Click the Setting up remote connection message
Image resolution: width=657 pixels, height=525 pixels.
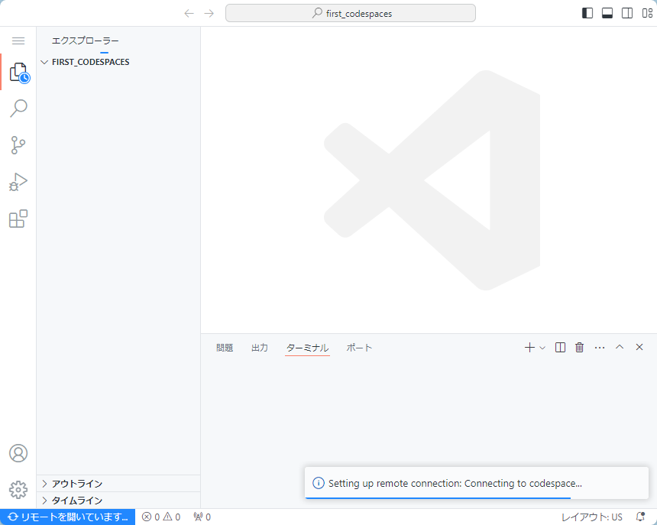(455, 483)
